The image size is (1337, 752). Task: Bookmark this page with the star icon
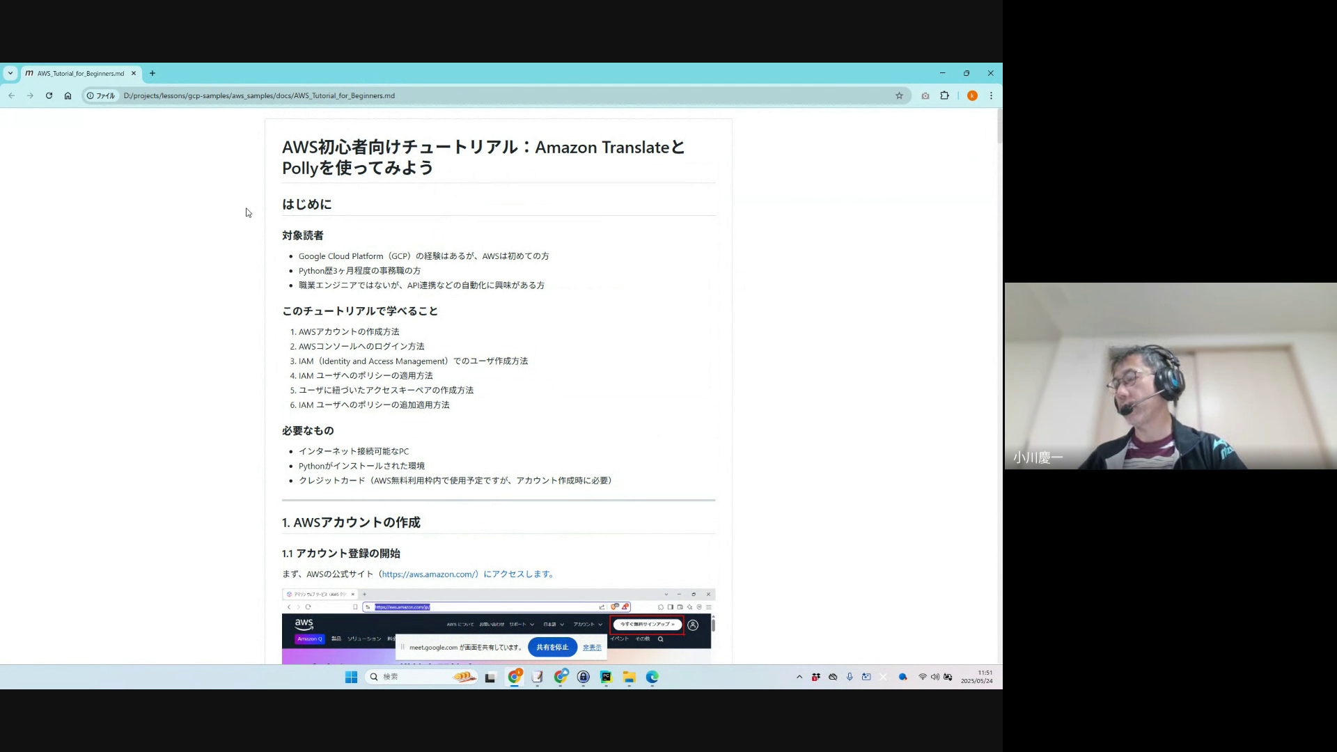899,96
